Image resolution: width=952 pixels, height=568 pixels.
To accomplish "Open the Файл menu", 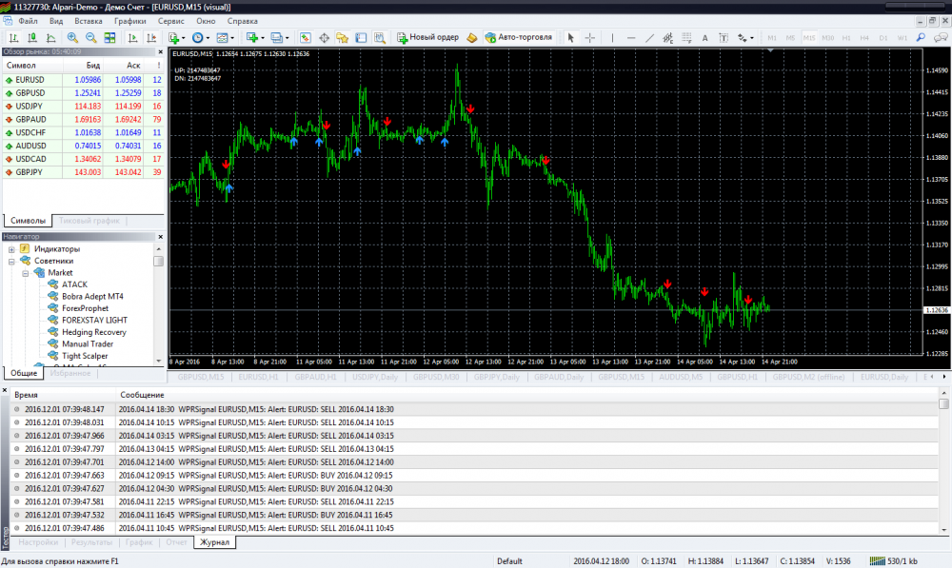I will tap(28, 21).
